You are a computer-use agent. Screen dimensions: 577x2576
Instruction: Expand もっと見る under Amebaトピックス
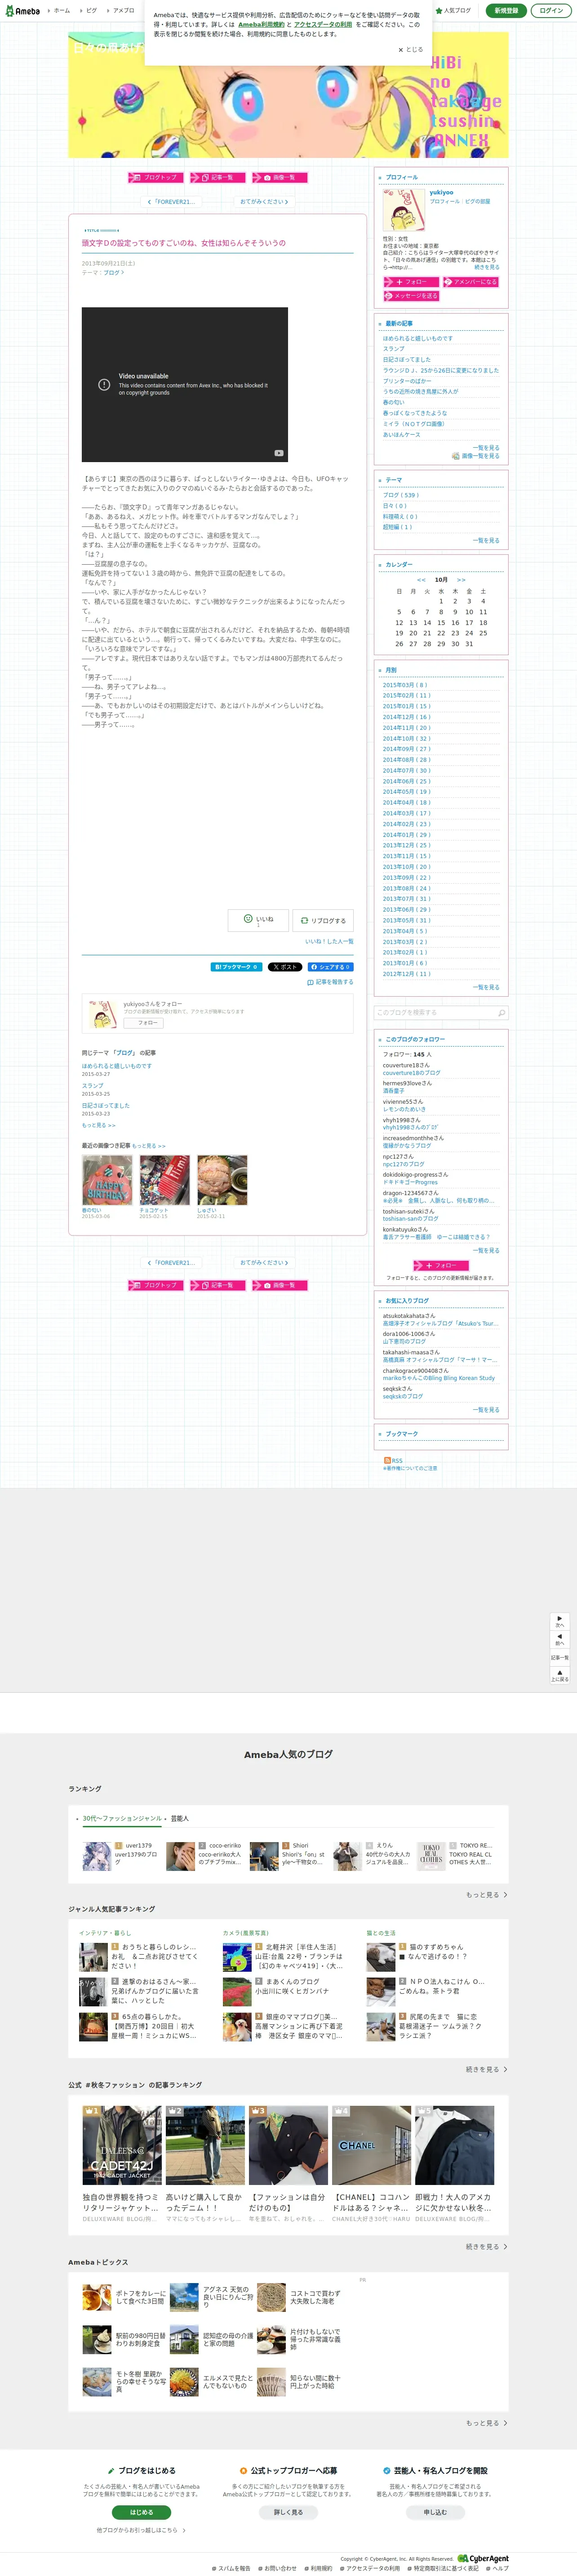[x=486, y=2422]
